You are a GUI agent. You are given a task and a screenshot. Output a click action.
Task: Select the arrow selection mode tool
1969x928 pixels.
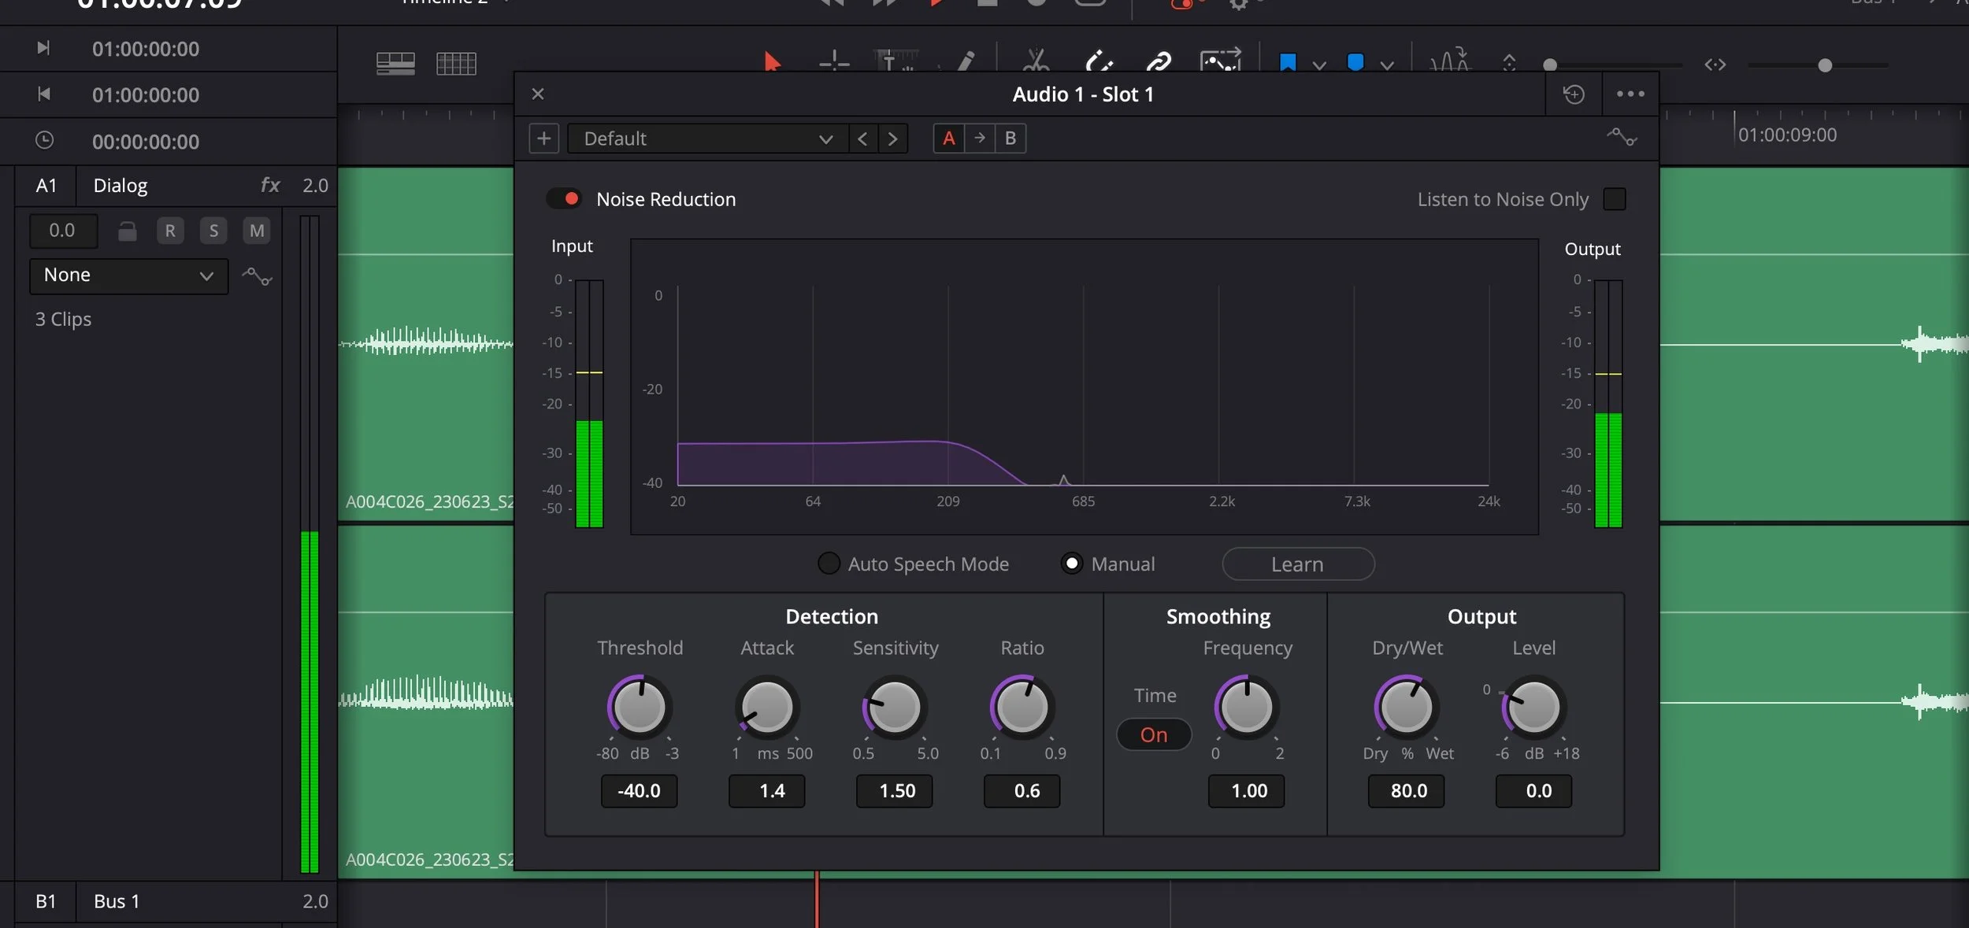click(773, 62)
